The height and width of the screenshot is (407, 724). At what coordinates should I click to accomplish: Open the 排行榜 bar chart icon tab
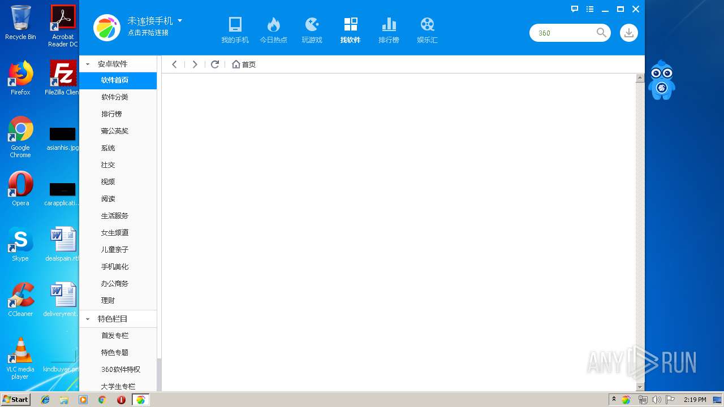click(x=389, y=24)
